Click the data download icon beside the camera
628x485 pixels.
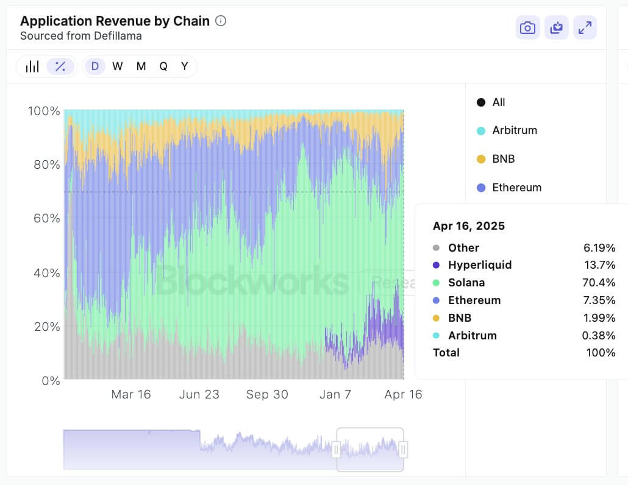click(x=556, y=27)
